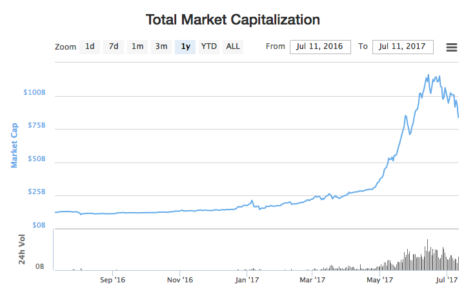Show ALL time range

(x=233, y=46)
